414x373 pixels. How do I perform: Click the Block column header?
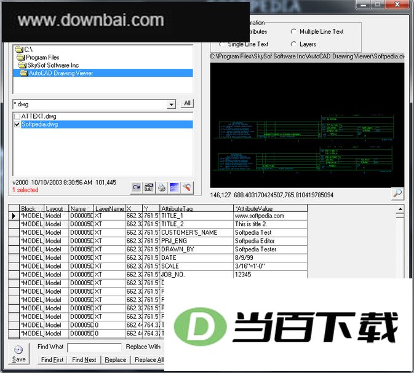click(31, 208)
